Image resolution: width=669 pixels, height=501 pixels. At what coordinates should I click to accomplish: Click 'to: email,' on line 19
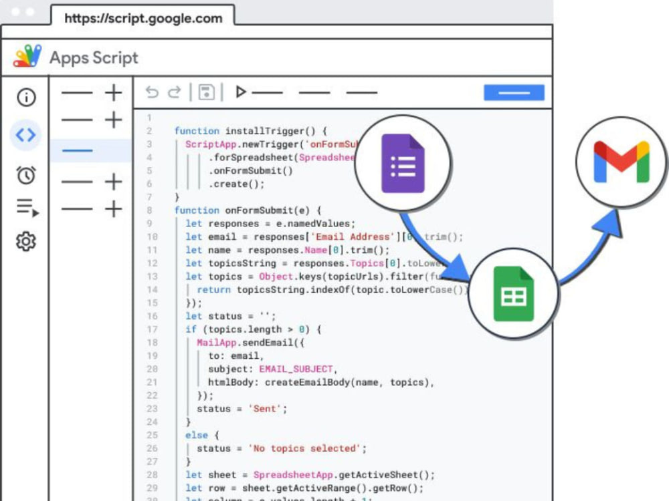(236, 356)
